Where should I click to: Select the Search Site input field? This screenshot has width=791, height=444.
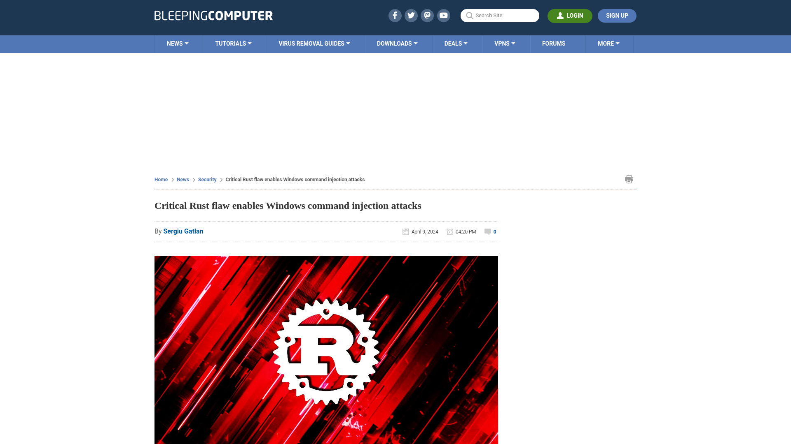pos(500,16)
